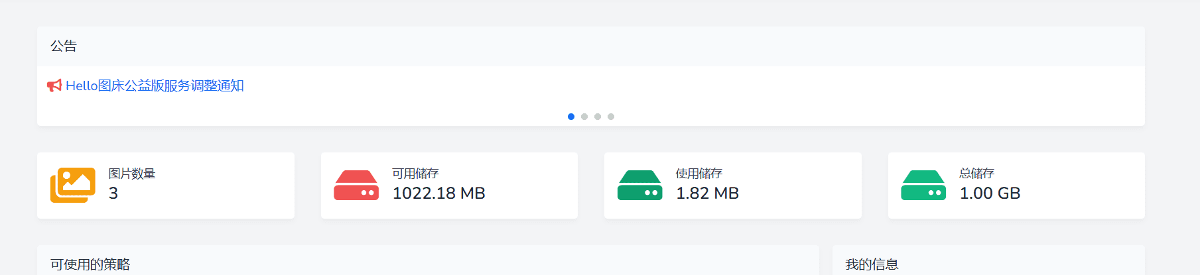Click the red available storage drive icon
The height and width of the screenshot is (275, 1200).
click(x=356, y=185)
